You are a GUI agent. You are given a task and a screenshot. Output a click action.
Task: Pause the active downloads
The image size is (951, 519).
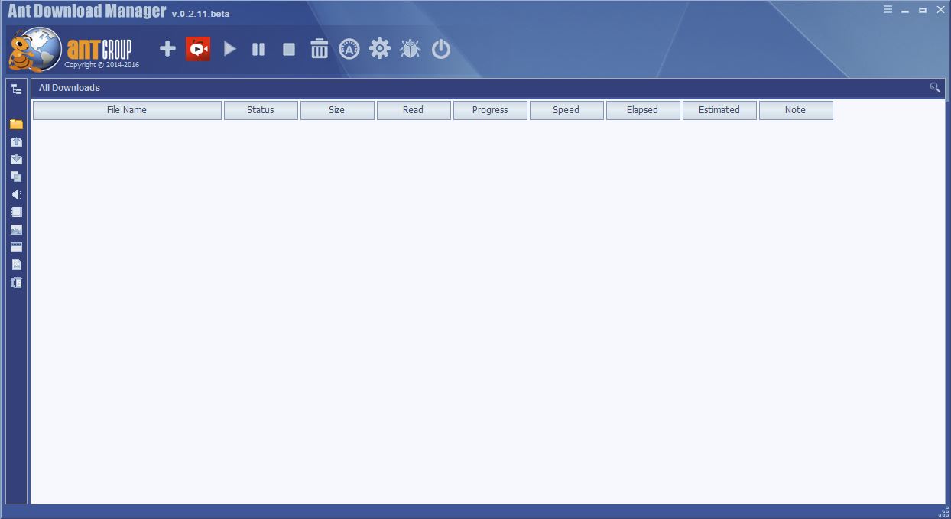tap(258, 48)
